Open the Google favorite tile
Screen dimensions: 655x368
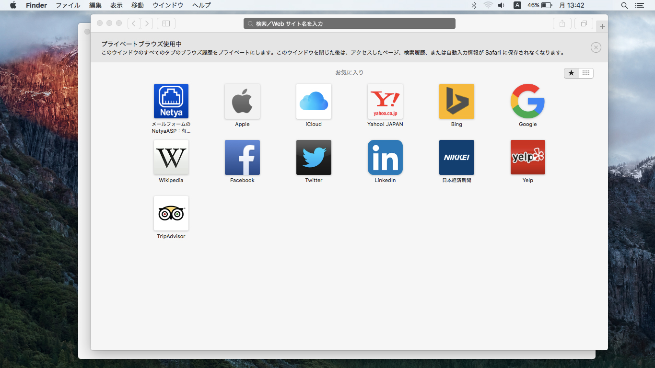(x=527, y=101)
